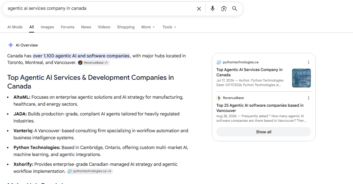The height and width of the screenshot is (184, 353).
Task: Switch to the Videos tab
Action: [104, 27]
